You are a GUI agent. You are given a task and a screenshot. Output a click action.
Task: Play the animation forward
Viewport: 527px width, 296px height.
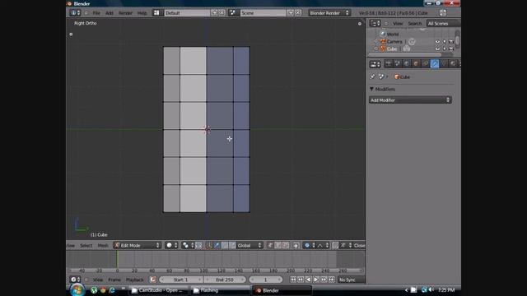(316, 280)
